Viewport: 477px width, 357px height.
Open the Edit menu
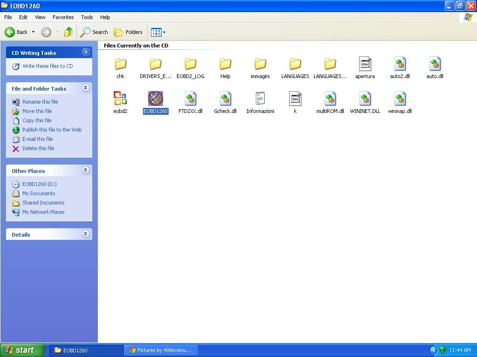click(23, 17)
